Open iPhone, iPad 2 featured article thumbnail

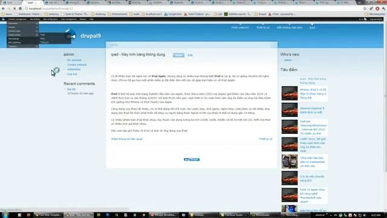click(290, 93)
